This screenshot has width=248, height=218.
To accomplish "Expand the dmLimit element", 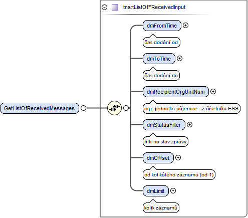I will click(173, 190).
